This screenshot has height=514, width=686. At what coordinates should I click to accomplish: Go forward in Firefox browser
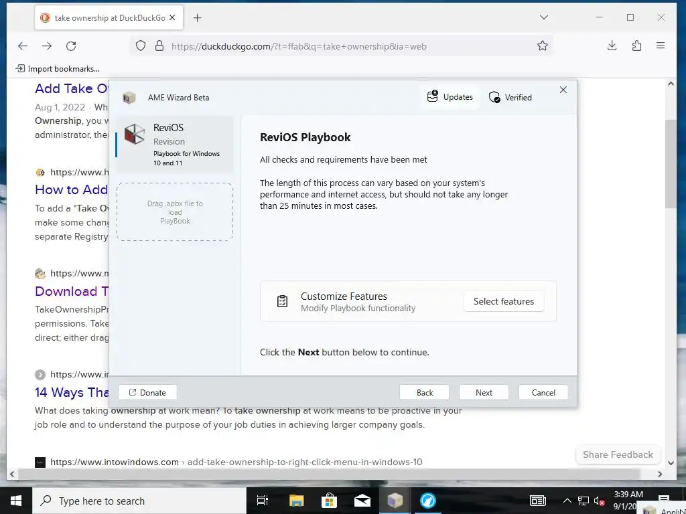47,46
